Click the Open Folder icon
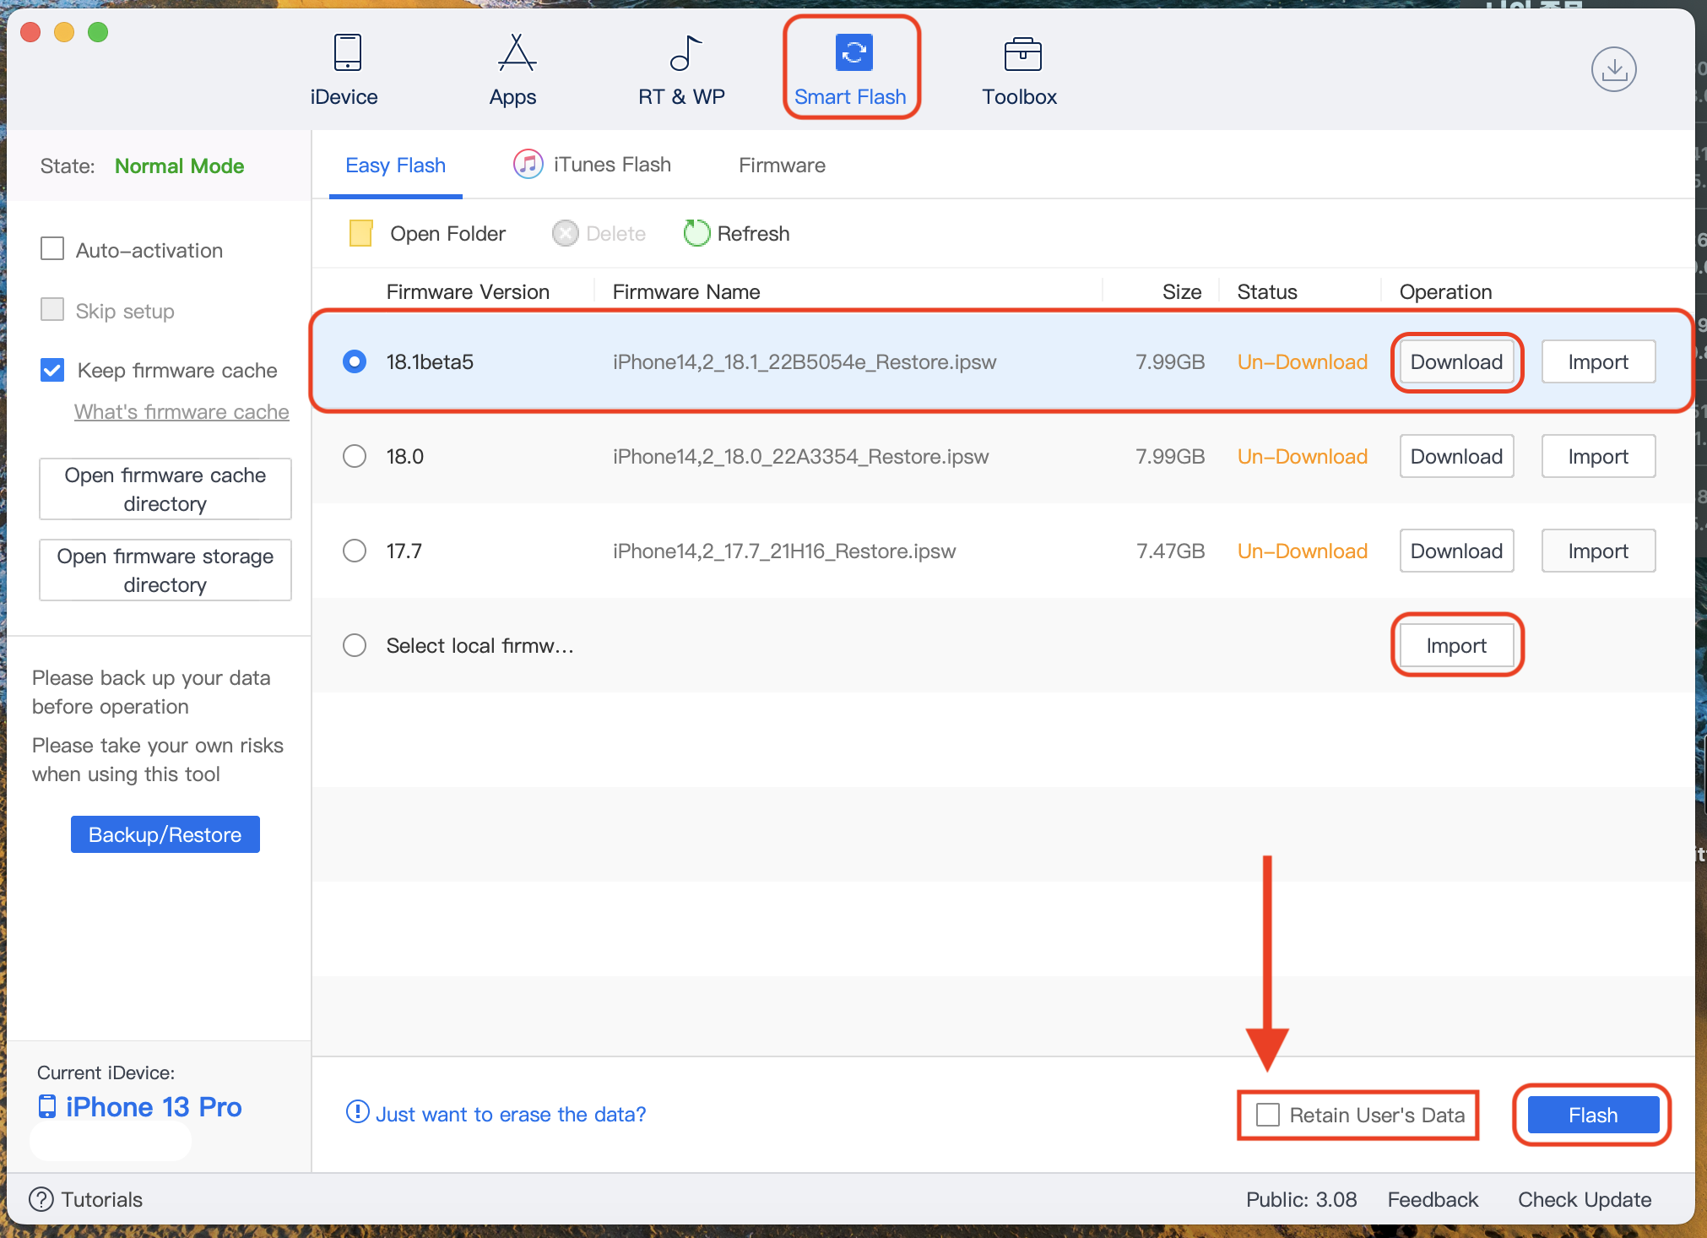1707x1238 pixels. (x=361, y=233)
